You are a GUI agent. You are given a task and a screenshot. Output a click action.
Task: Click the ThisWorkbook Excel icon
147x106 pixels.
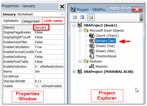pyautogui.click(x=91, y=56)
